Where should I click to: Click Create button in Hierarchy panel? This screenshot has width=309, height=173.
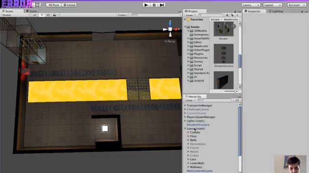tap(190, 100)
